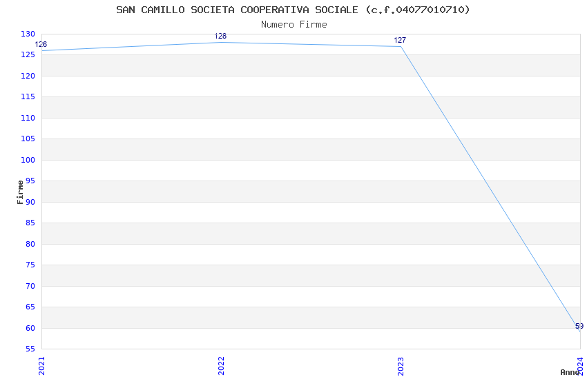The width and height of the screenshot is (587, 379).
Task: Click the y-axis value 100
Action: (x=28, y=160)
